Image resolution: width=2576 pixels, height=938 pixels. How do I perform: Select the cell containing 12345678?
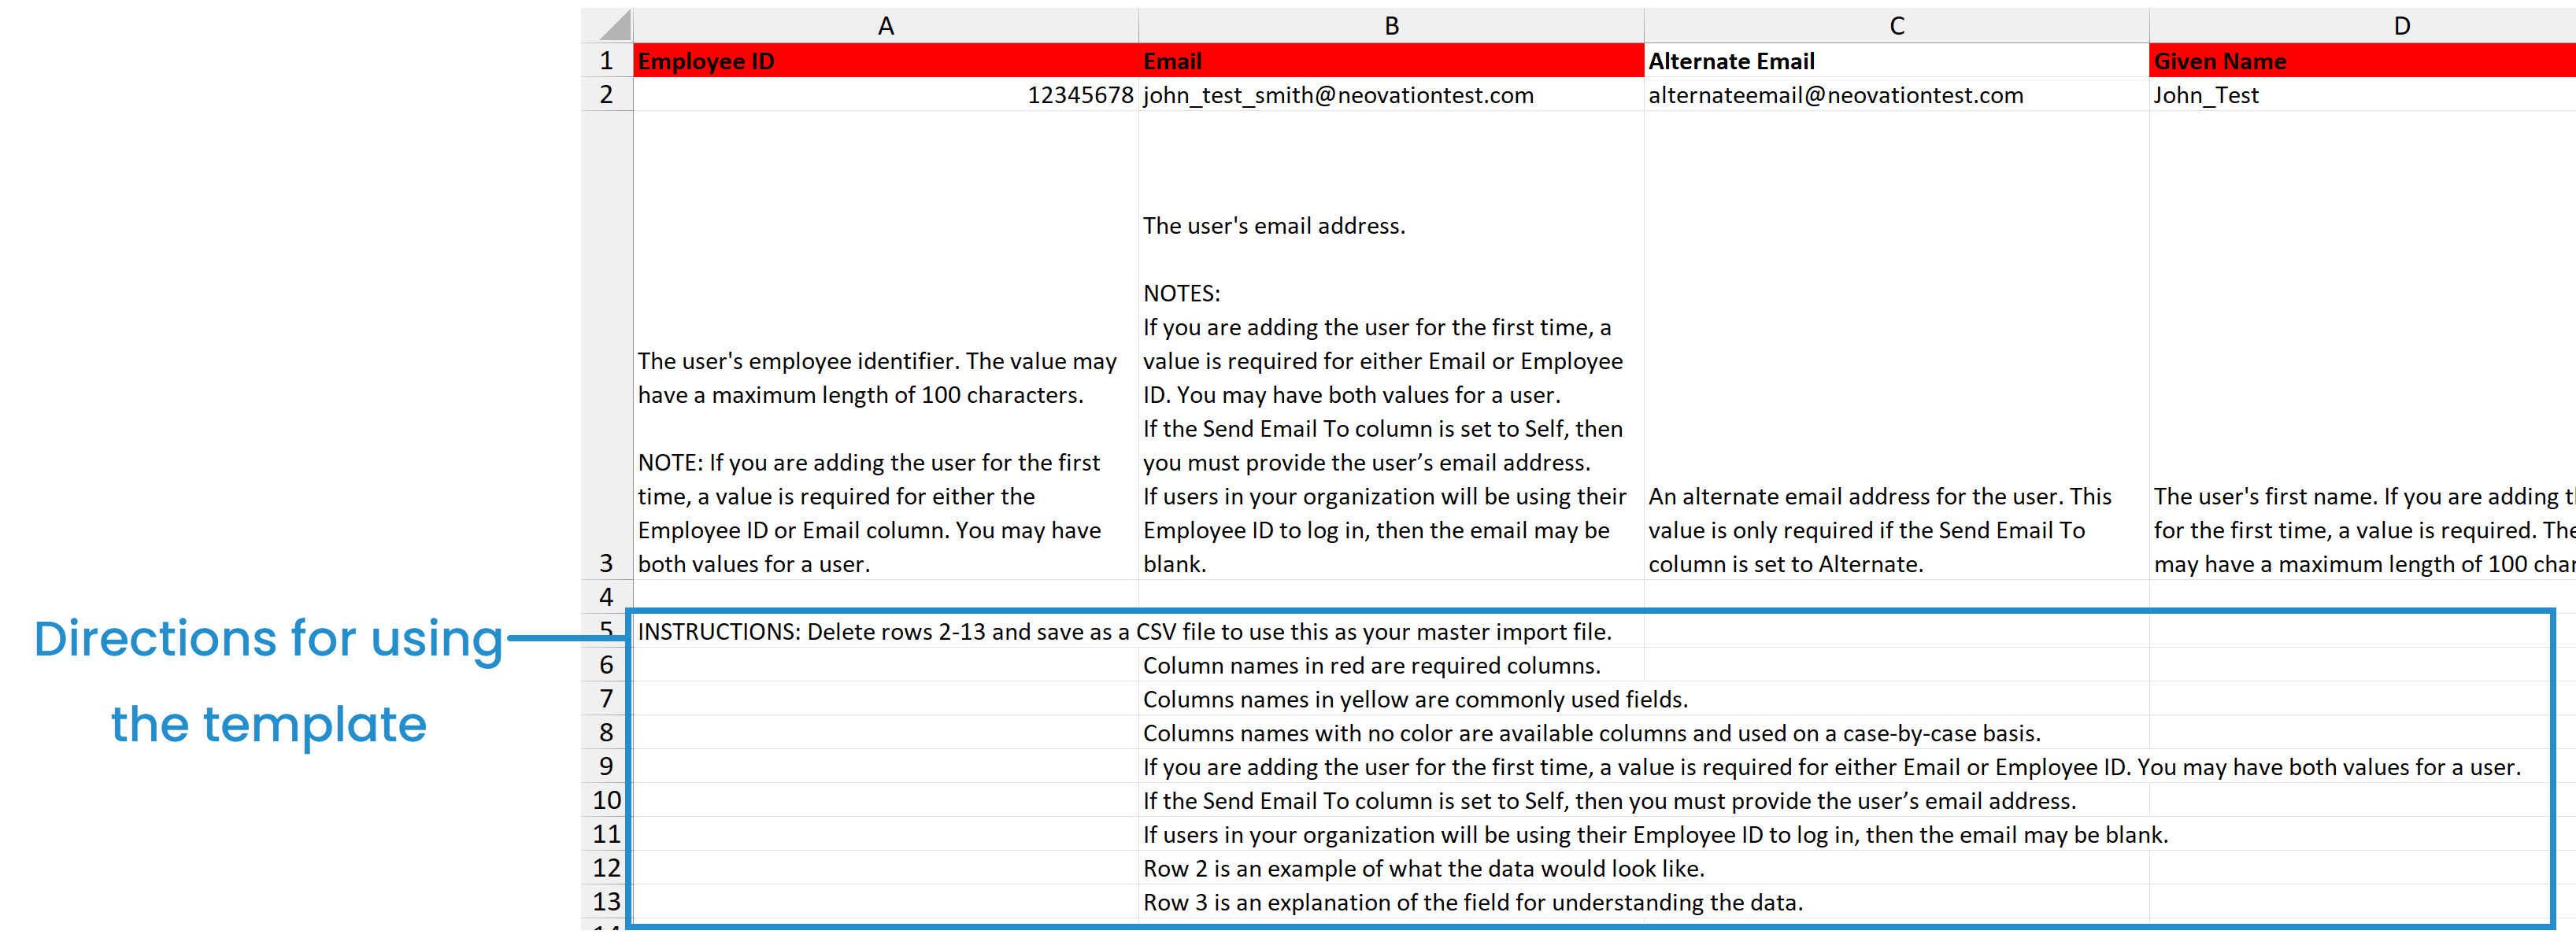click(x=885, y=94)
